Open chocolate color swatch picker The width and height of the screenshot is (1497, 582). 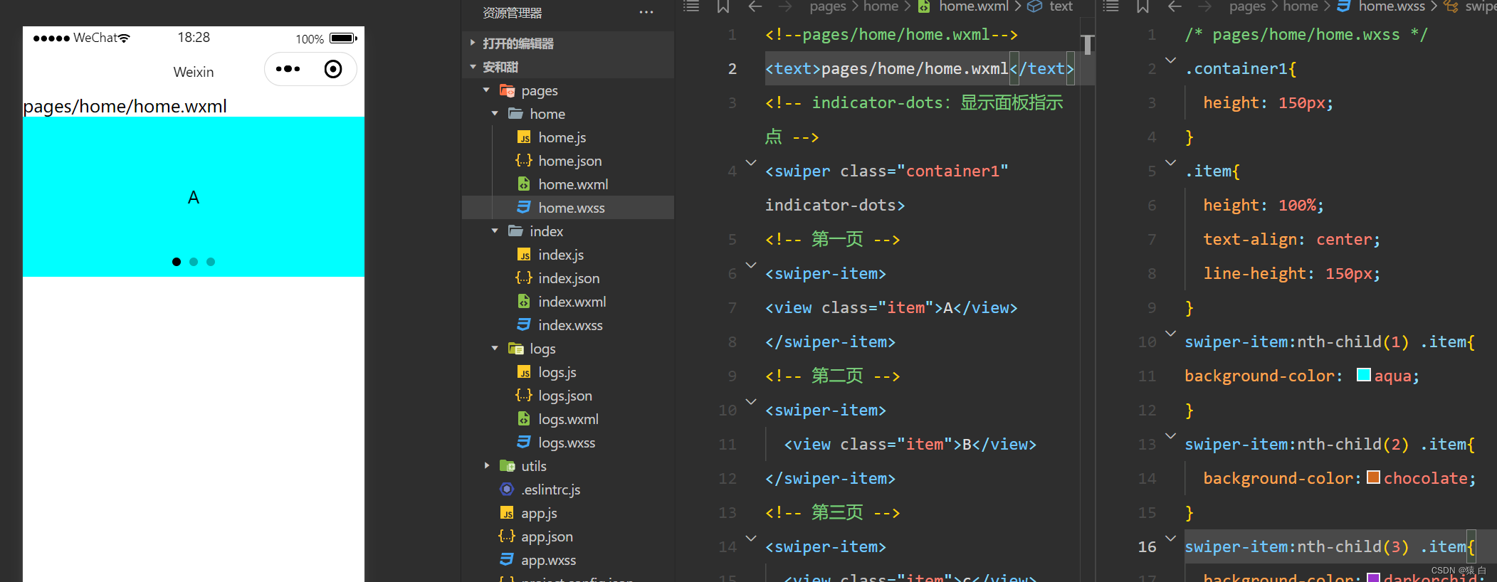(x=1374, y=477)
